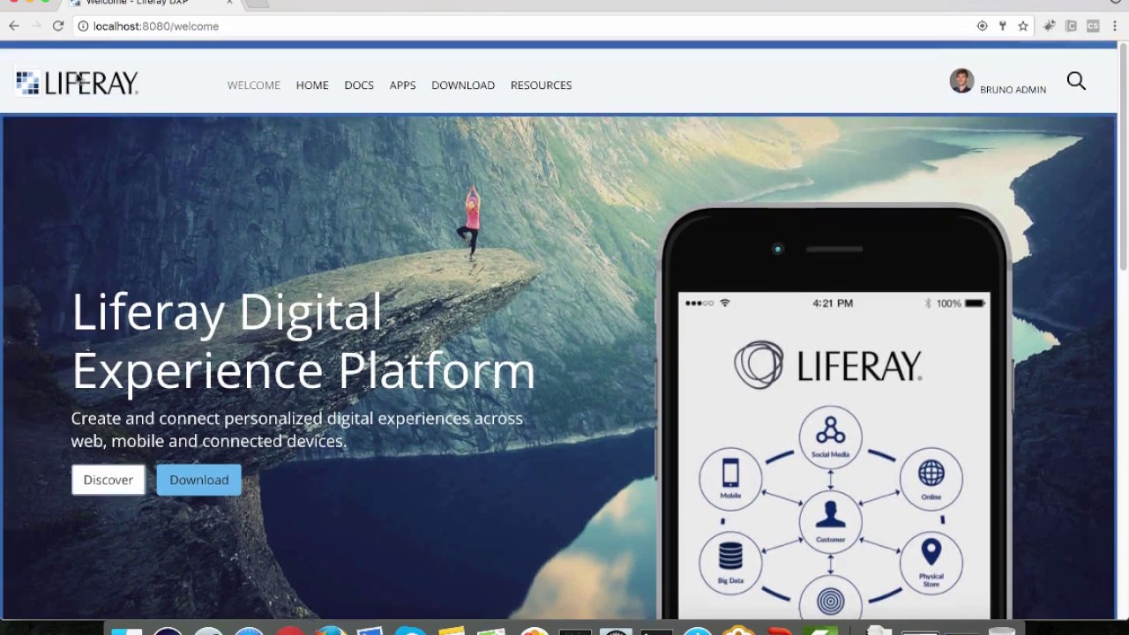Screen dimensions: 1129x635
Task: Click the location target icon in address bar
Action: (982, 26)
